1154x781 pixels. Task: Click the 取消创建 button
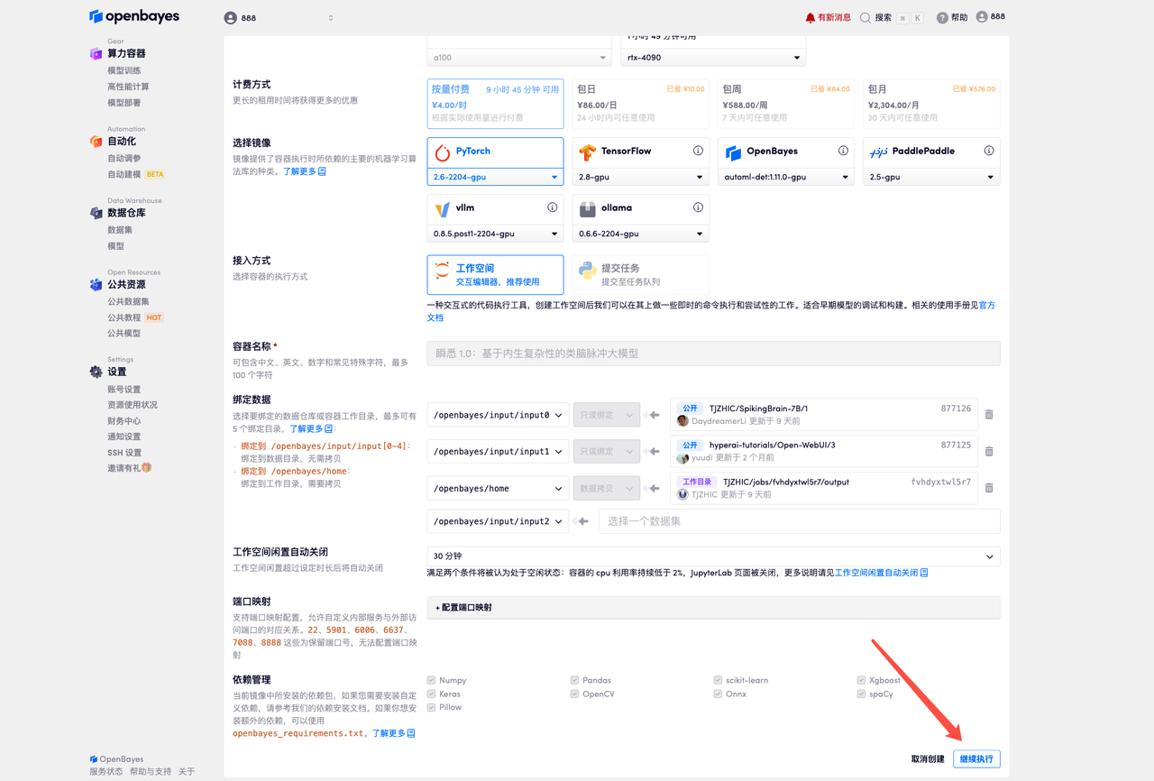point(928,759)
